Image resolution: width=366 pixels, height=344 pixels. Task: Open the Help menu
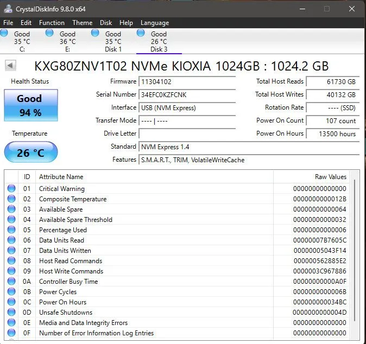pyautogui.click(x=126, y=23)
